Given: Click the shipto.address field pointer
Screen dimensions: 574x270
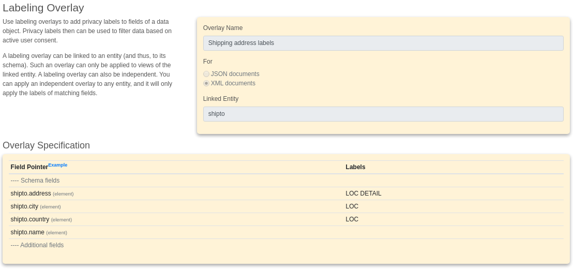Looking at the screenshot, I should (x=31, y=193).
